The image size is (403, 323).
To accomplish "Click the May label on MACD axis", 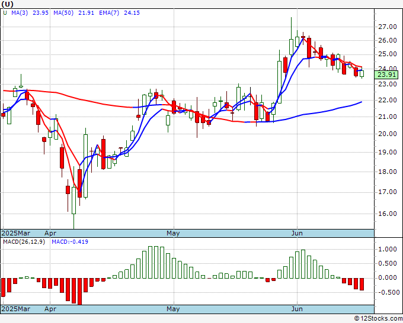I will pyautogui.click(x=173, y=309).
